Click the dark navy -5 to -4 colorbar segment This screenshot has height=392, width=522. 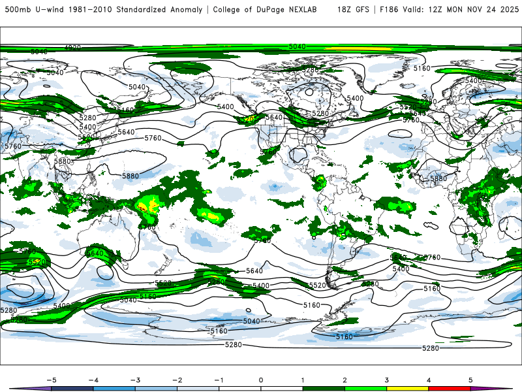72,389
